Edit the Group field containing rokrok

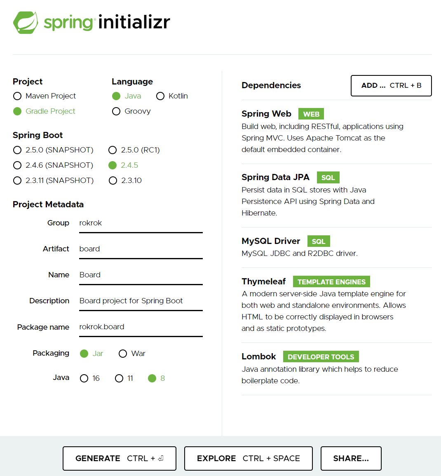click(141, 223)
